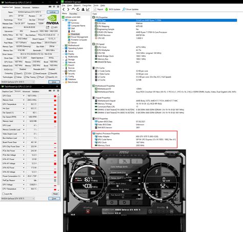Open hamburger menu in GPU-Z Sensors window
Viewport: 243px width, 232px height.
coord(58,91)
